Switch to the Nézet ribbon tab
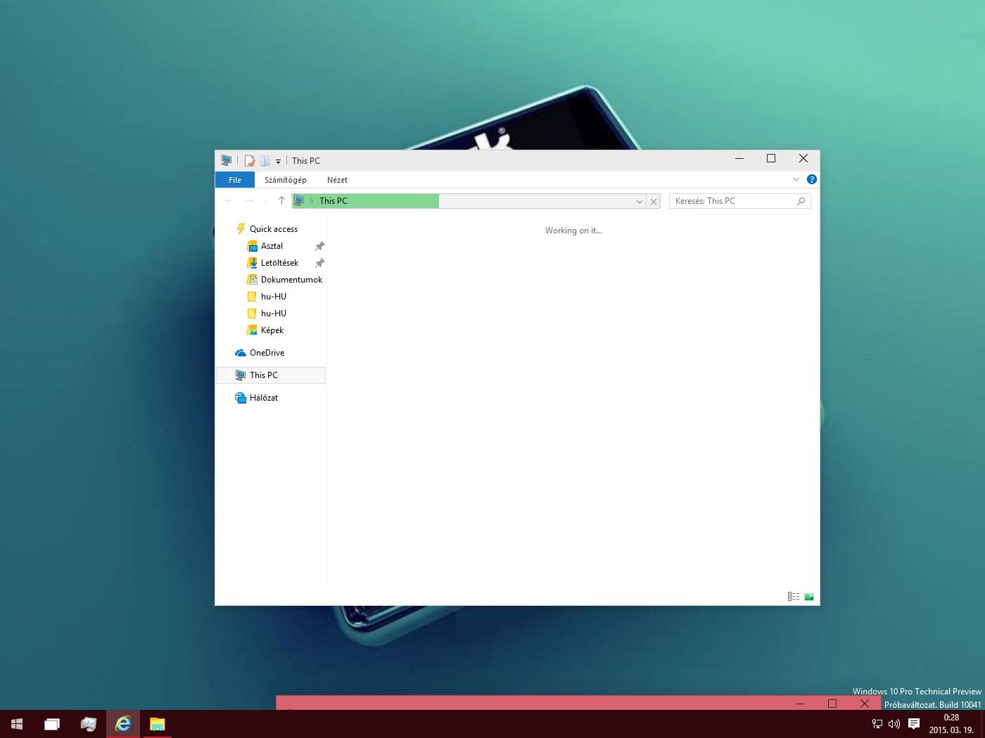Screen dimensions: 985x738 pos(337,180)
